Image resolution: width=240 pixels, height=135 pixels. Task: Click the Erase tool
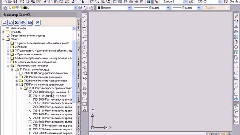point(236,16)
